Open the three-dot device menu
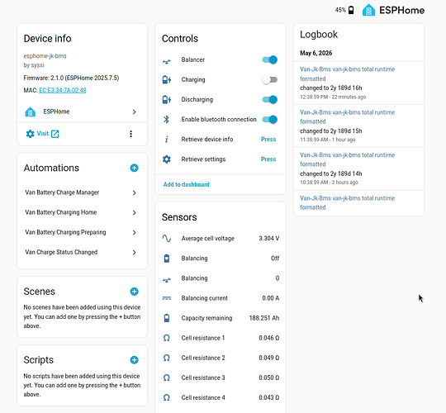 (130, 134)
